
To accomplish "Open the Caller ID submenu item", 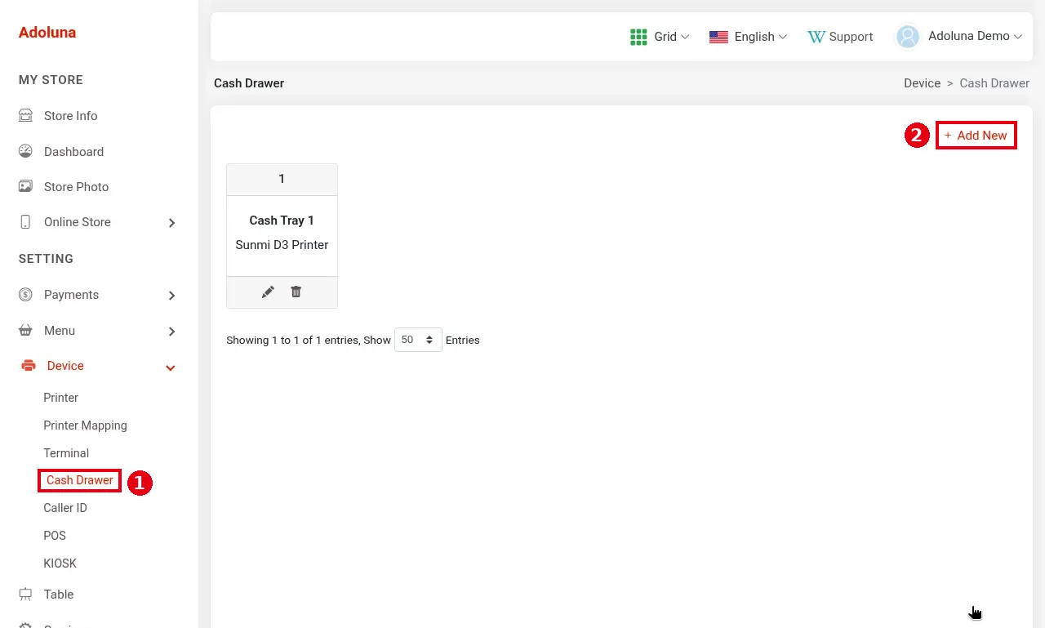I will click(65, 508).
